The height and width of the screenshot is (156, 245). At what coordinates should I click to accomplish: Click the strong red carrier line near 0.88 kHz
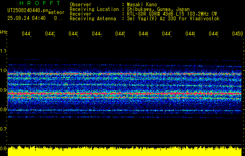click(x=125, y=94)
